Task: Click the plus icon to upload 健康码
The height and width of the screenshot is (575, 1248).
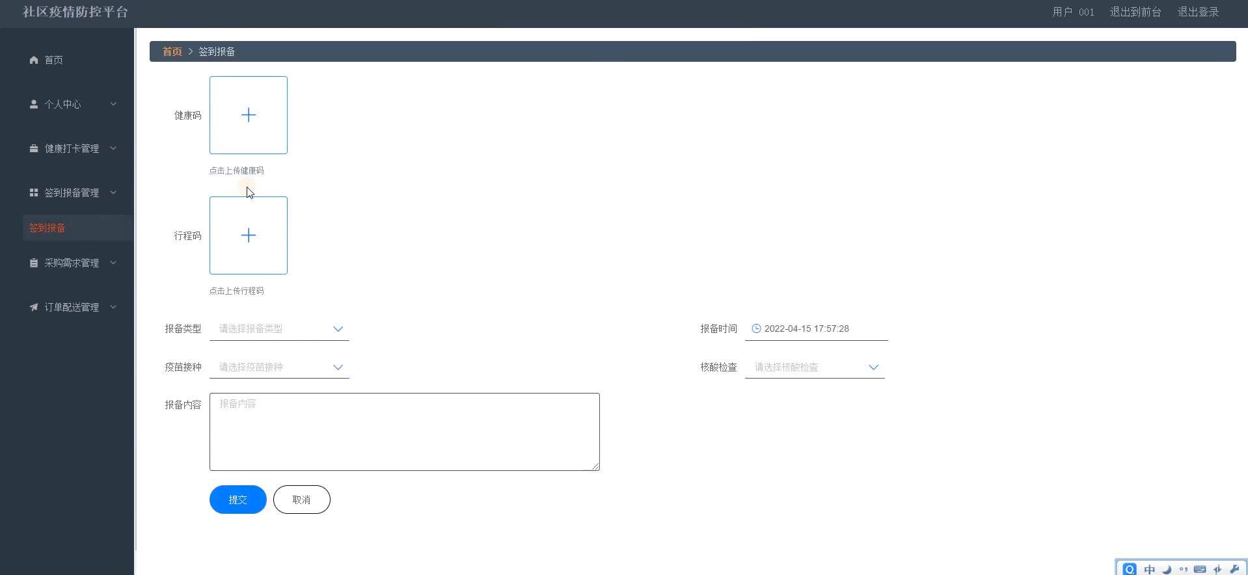Action: pyautogui.click(x=249, y=115)
